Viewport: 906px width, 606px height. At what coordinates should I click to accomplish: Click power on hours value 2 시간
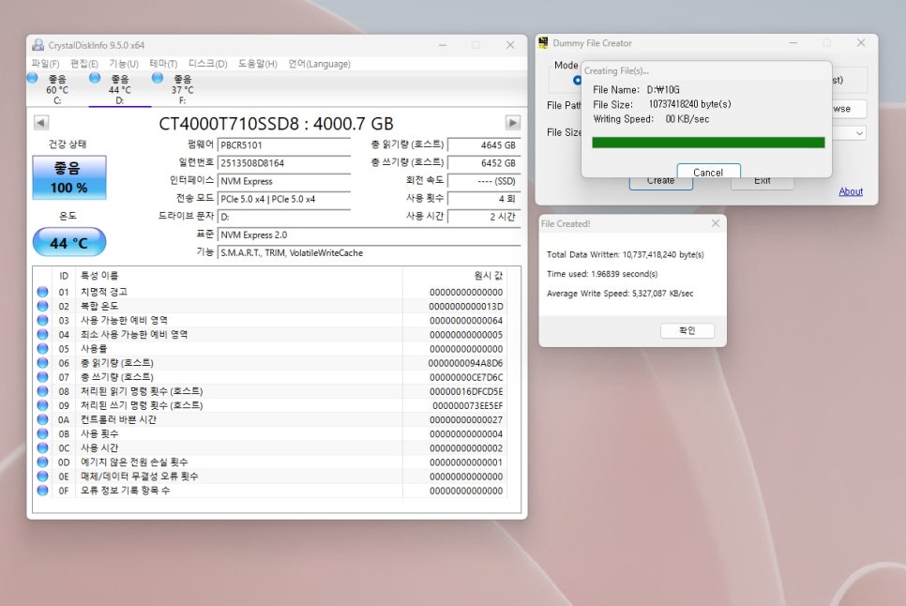click(484, 217)
